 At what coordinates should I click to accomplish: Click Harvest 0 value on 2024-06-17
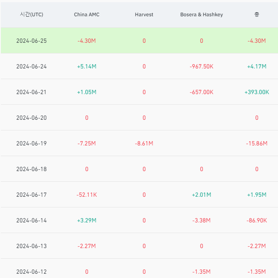(144, 195)
